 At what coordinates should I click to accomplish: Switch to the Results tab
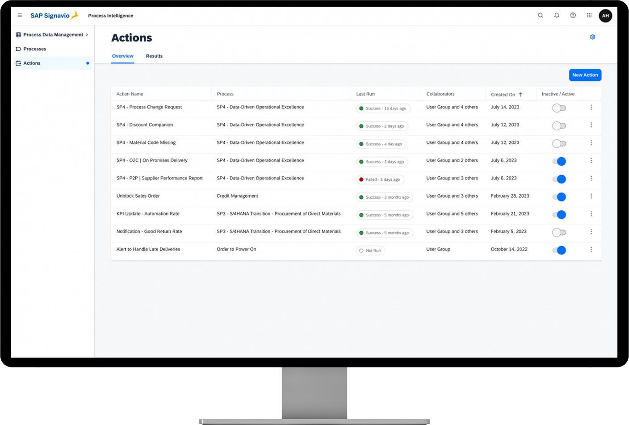154,56
